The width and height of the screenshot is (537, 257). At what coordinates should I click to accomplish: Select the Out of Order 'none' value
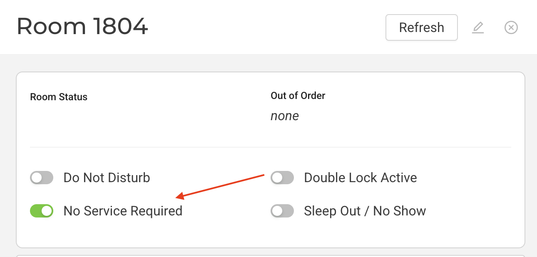[285, 116]
